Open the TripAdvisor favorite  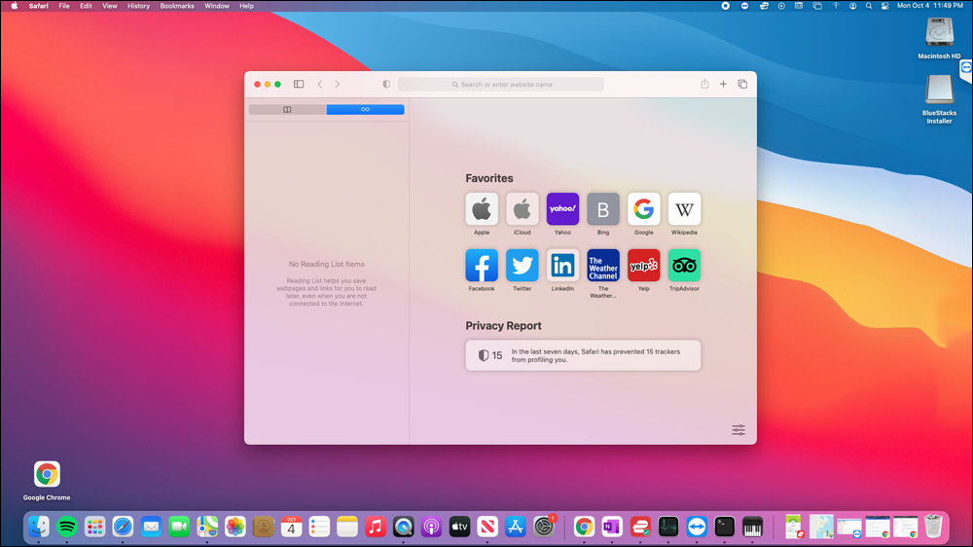click(x=684, y=265)
